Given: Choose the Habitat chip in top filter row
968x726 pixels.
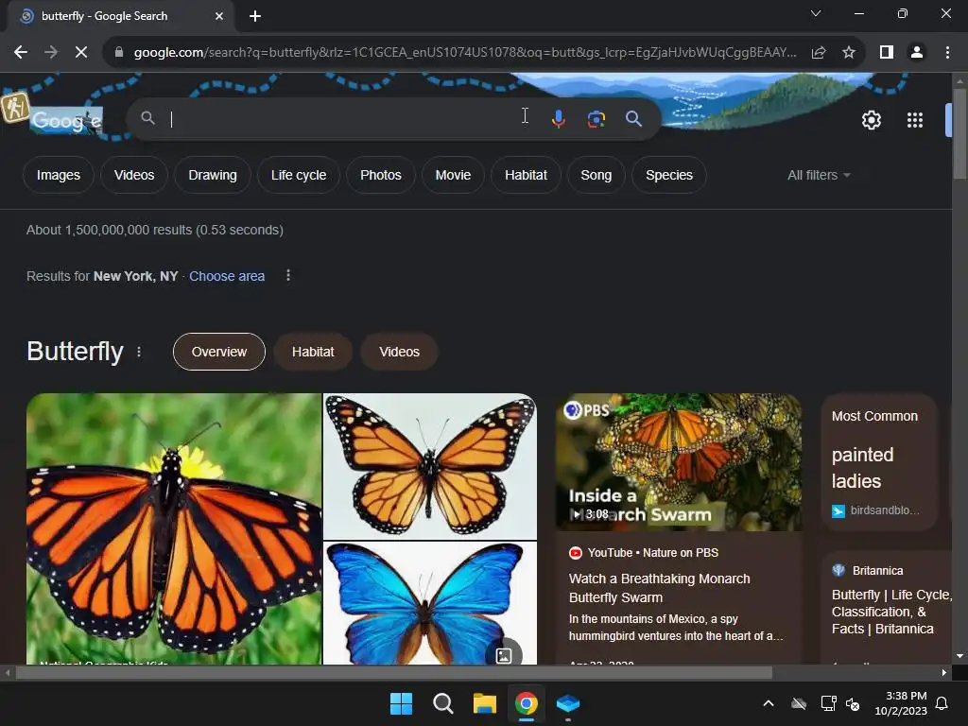Looking at the screenshot, I should point(526,175).
